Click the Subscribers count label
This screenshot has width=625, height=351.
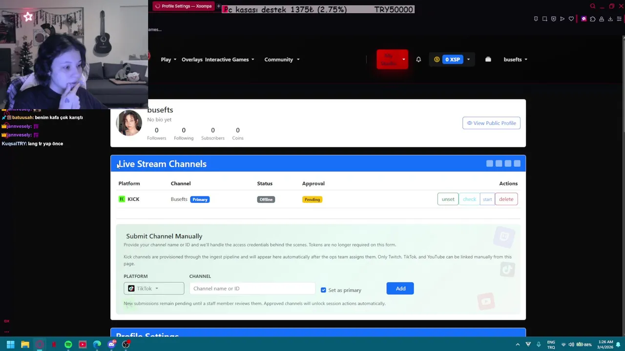click(x=213, y=138)
